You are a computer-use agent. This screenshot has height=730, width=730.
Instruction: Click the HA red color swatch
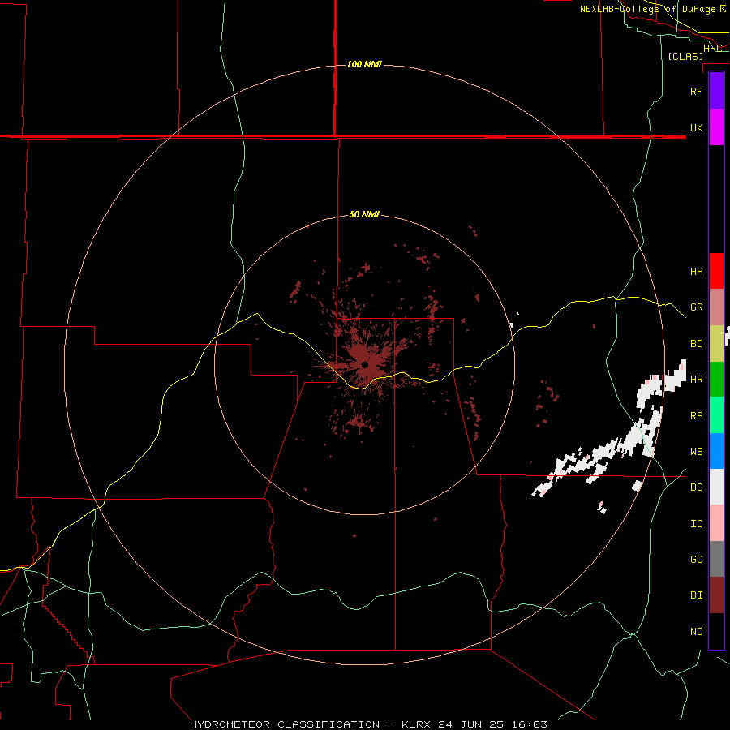pos(716,271)
